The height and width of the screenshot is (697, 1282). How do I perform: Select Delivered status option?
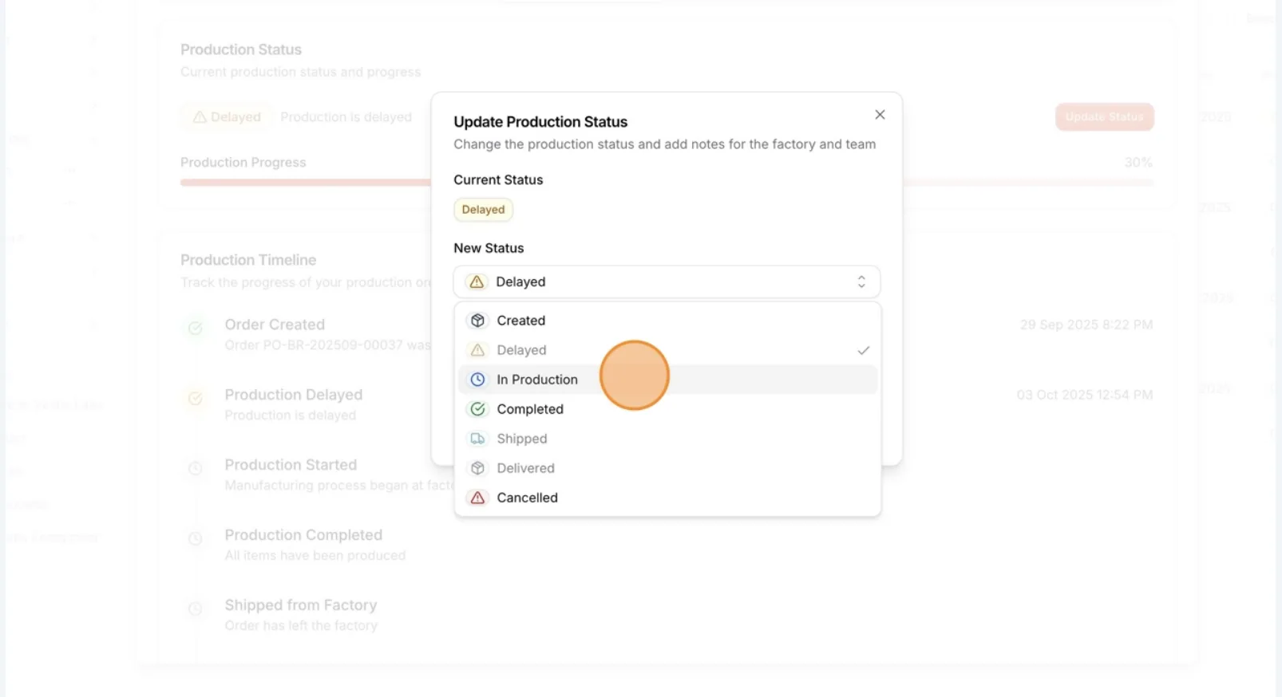click(x=667, y=468)
